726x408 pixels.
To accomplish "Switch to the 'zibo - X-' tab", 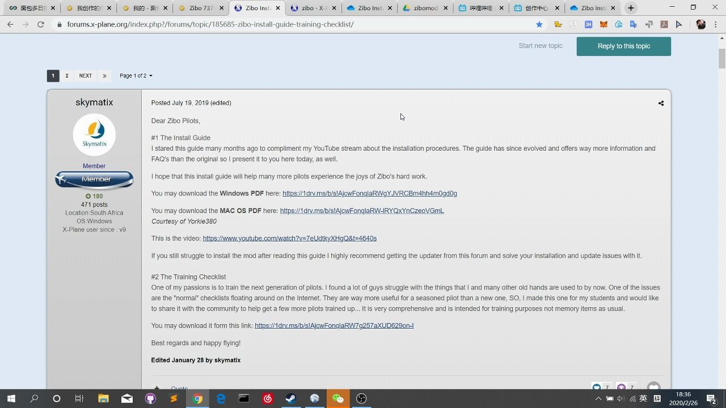I will click(314, 8).
